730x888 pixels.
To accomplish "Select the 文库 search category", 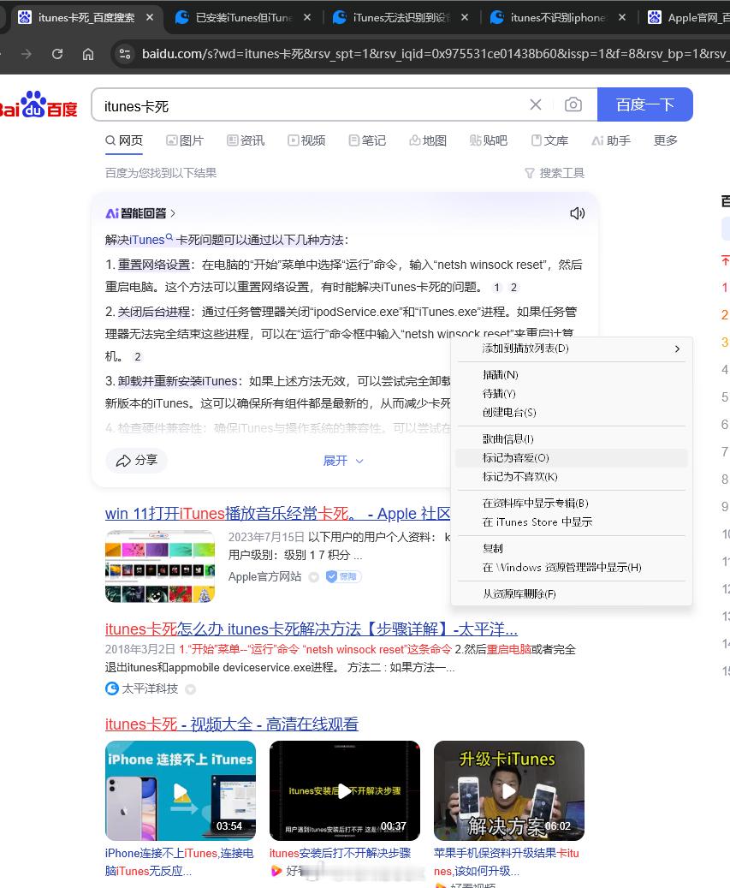I will 549,140.
